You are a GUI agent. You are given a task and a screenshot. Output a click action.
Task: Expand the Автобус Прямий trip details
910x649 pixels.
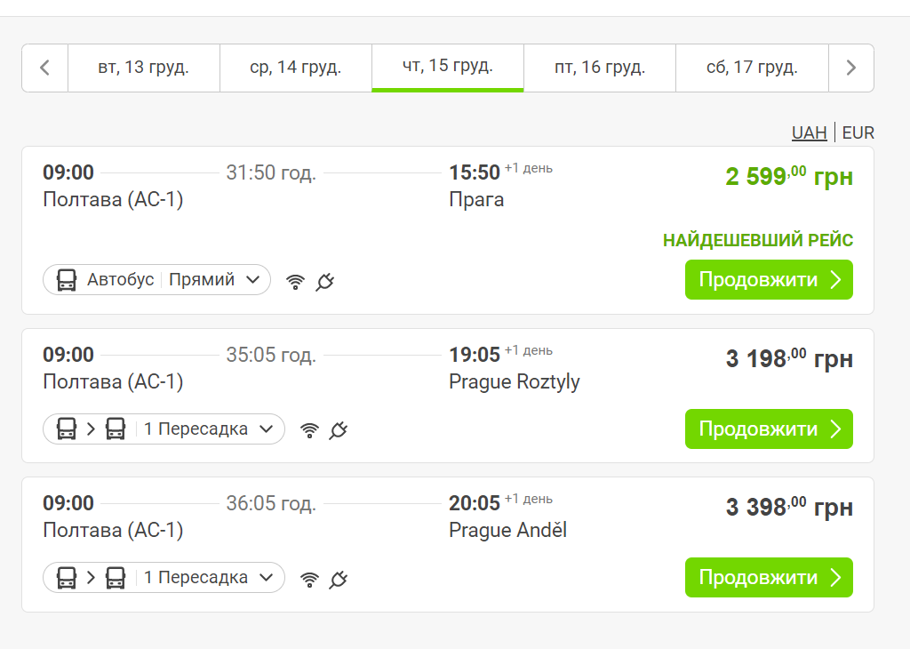pos(156,280)
